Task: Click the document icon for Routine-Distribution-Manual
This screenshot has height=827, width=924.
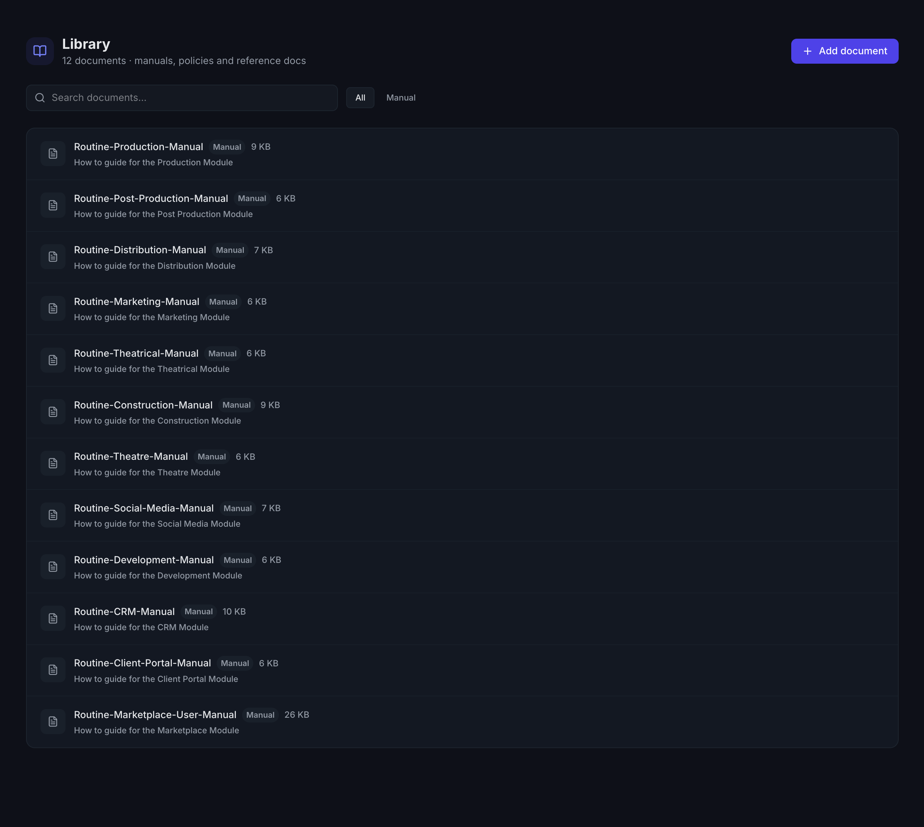Action: point(53,257)
